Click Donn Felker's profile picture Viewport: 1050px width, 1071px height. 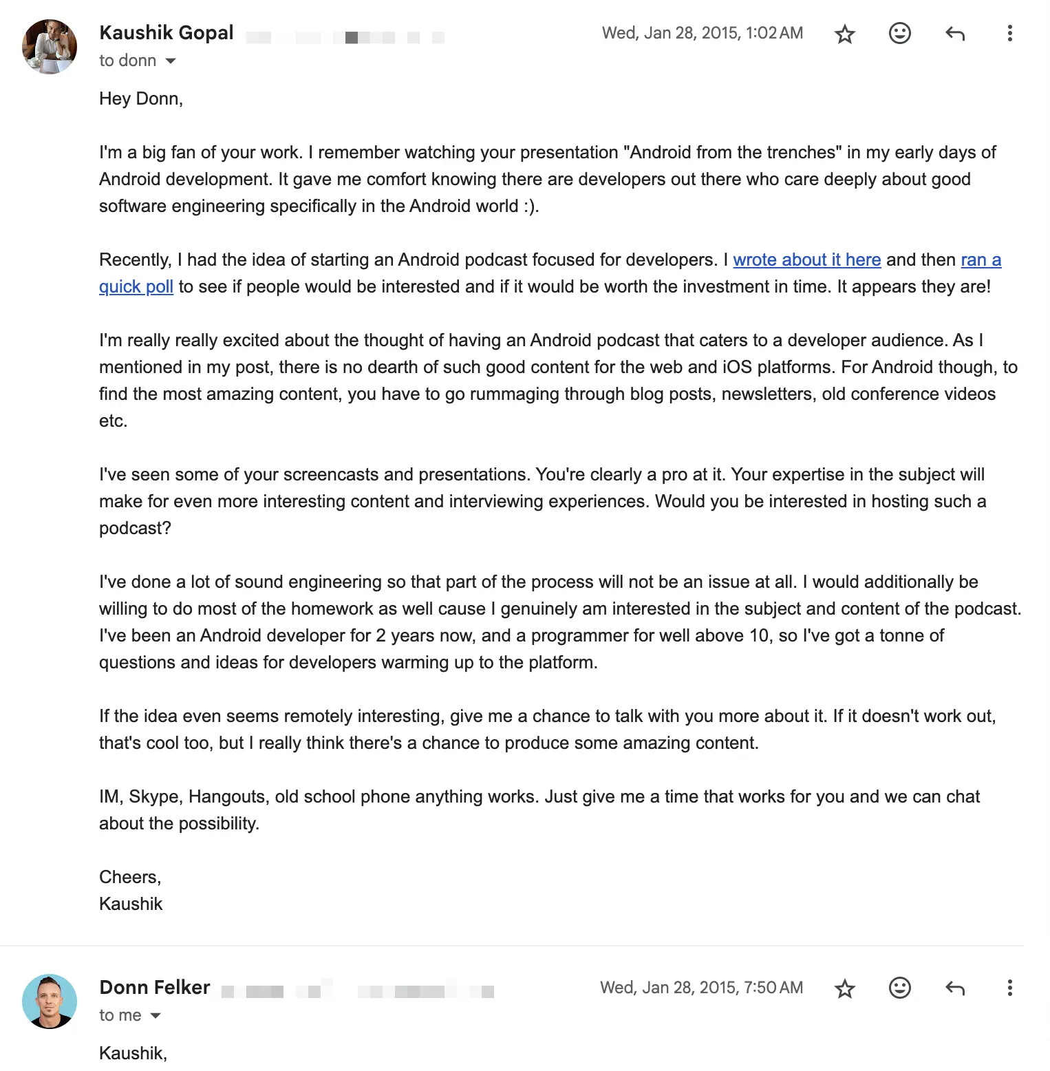(x=49, y=1001)
